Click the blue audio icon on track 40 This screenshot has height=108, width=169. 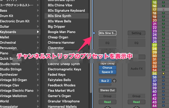click(163, 91)
